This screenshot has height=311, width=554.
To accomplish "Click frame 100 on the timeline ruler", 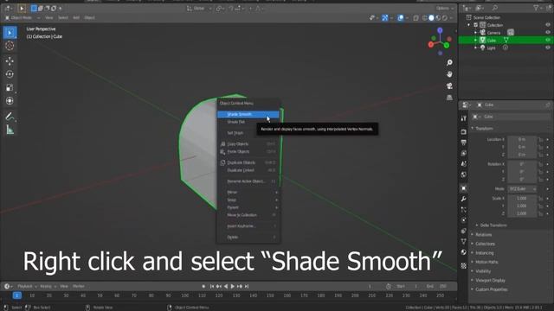I will pyautogui.click(x=185, y=295).
